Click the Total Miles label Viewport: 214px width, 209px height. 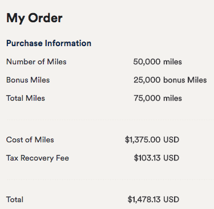26,98
